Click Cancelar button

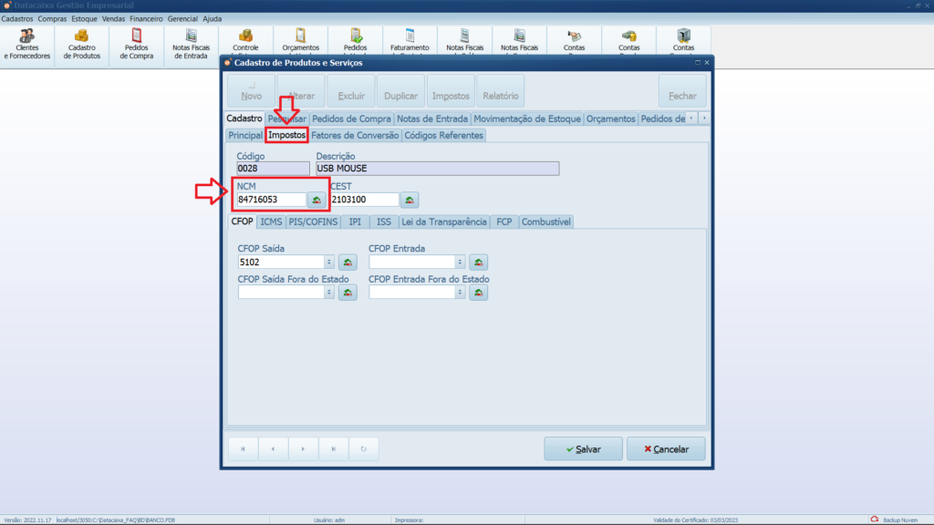666,448
